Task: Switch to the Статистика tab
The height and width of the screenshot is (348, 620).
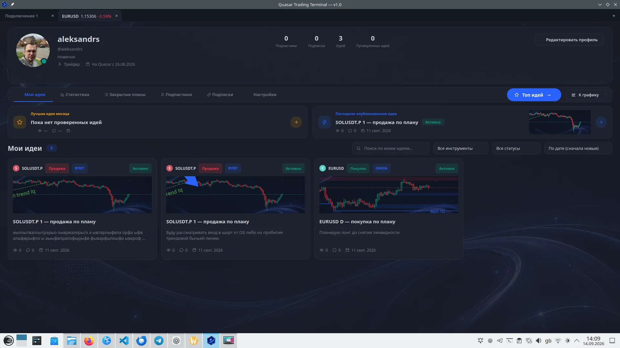Action: point(75,95)
